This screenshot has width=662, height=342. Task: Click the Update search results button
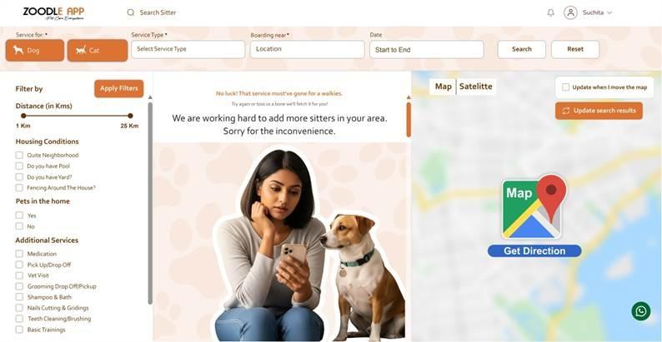599,111
